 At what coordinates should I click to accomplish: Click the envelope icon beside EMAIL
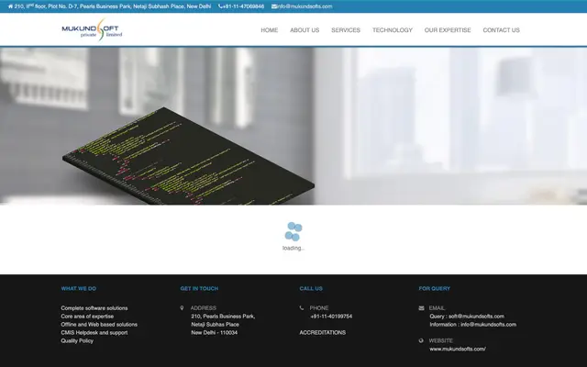422,308
